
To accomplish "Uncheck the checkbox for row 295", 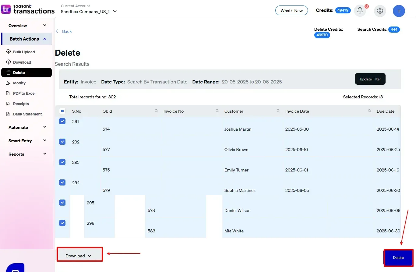I will 62,203.
